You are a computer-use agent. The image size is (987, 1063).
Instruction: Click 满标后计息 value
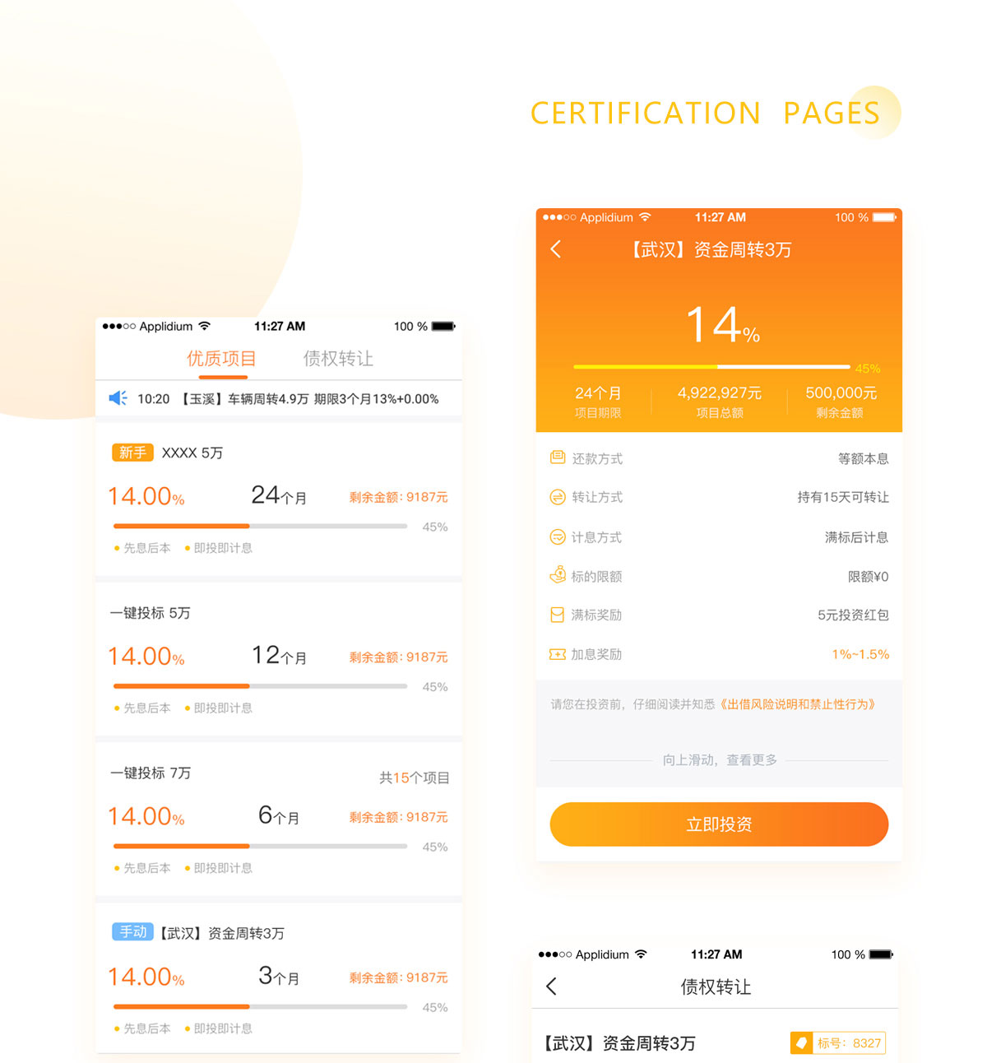[x=856, y=537]
